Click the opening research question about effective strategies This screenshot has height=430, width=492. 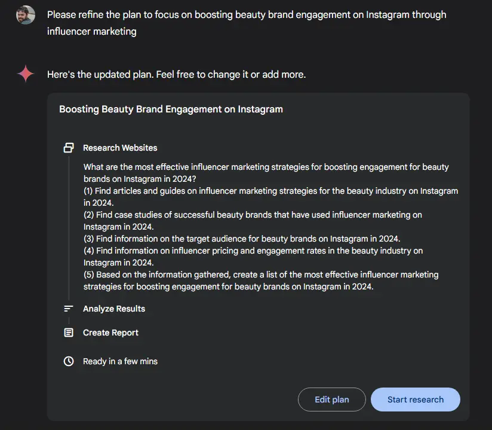click(266, 173)
